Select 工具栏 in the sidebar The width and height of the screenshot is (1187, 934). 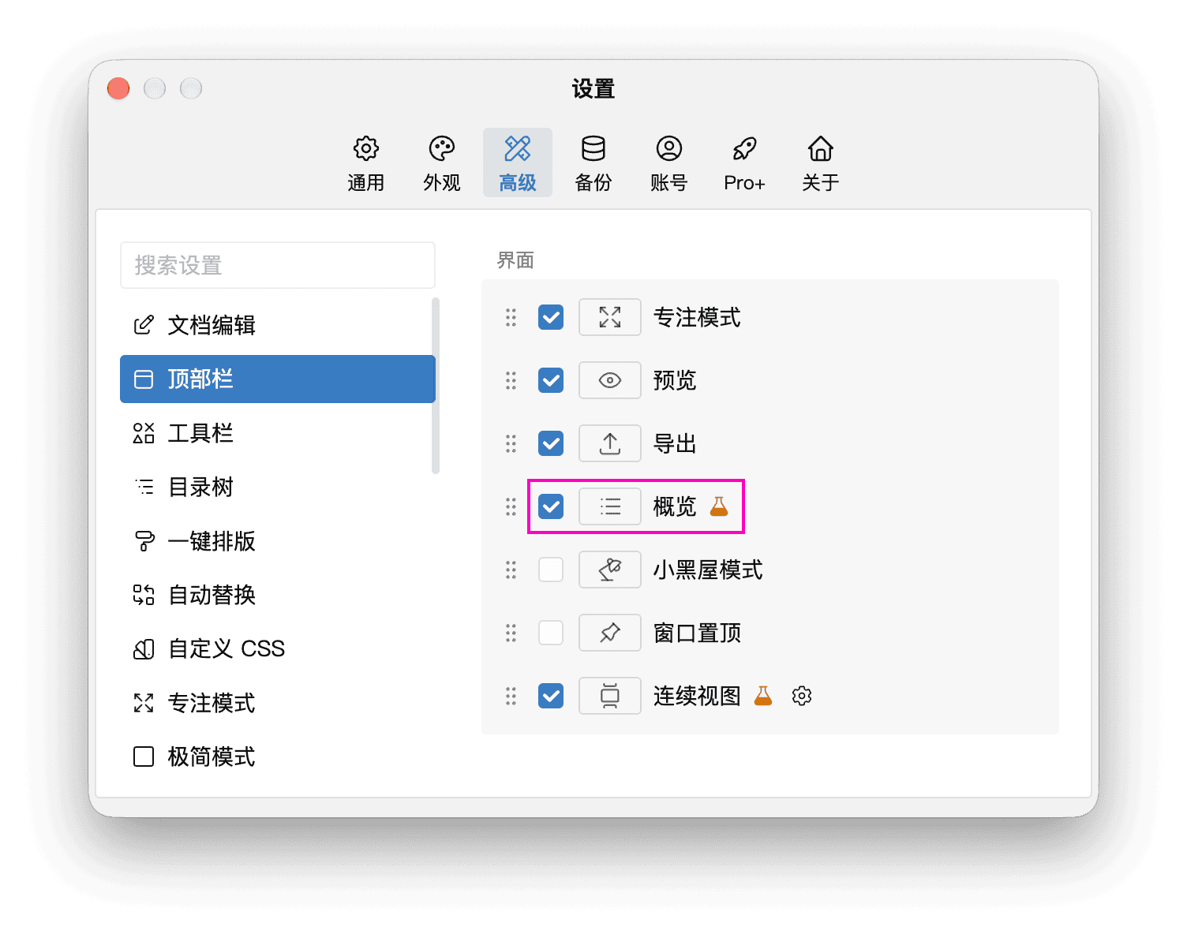pos(276,433)
